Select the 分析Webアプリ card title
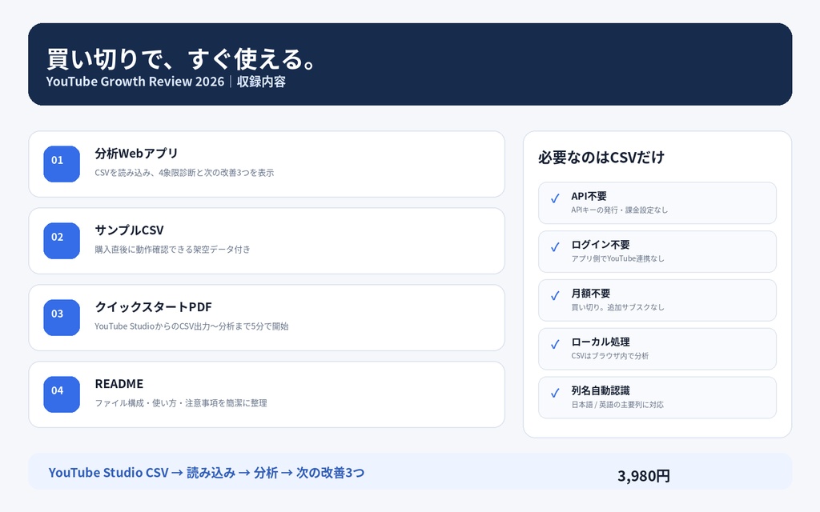 136,153
